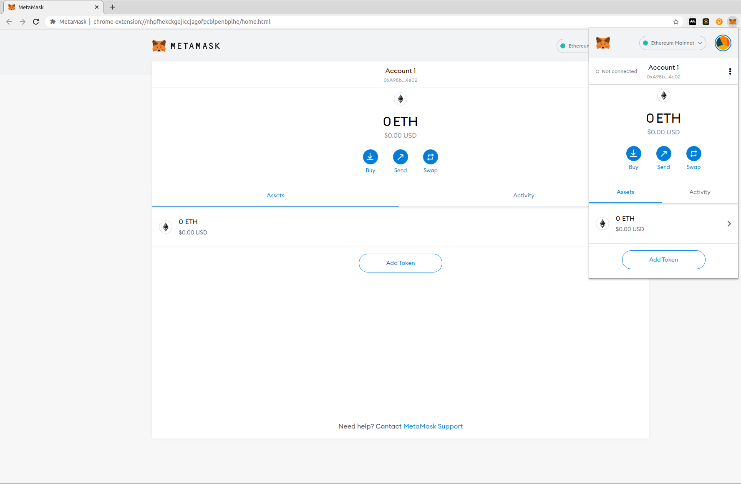Copy Account 1 address in popup
The image size is (741, 484).
click(663, 72)
